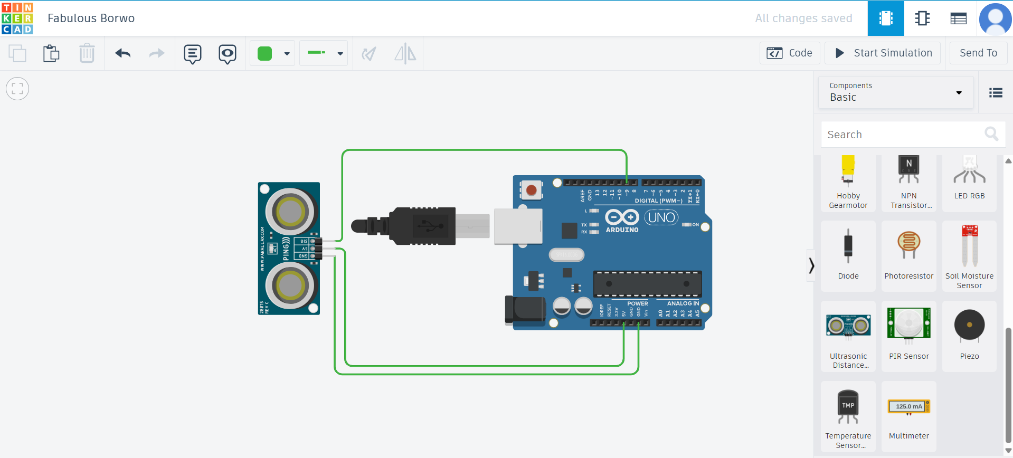Viewport: 1013px width, 458px height.
Task: Click the Rotate component icon
Action: point(369,53)
